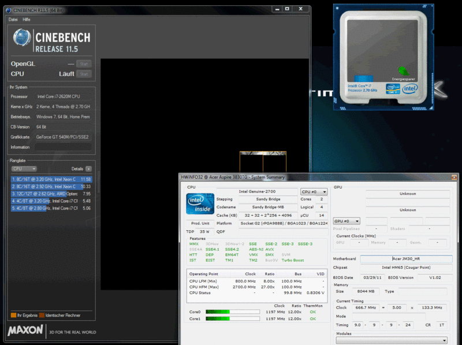Viewport: 462px width, 345px height.
Task: Open the CPU #0 selector dropdown
Action: pos(314,192)
